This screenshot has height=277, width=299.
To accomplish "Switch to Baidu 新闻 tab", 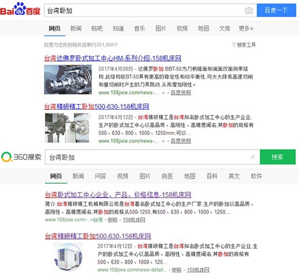I will pos(76,28).
